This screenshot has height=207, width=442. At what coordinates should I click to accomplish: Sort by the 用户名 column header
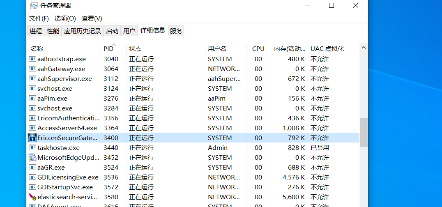217,49
